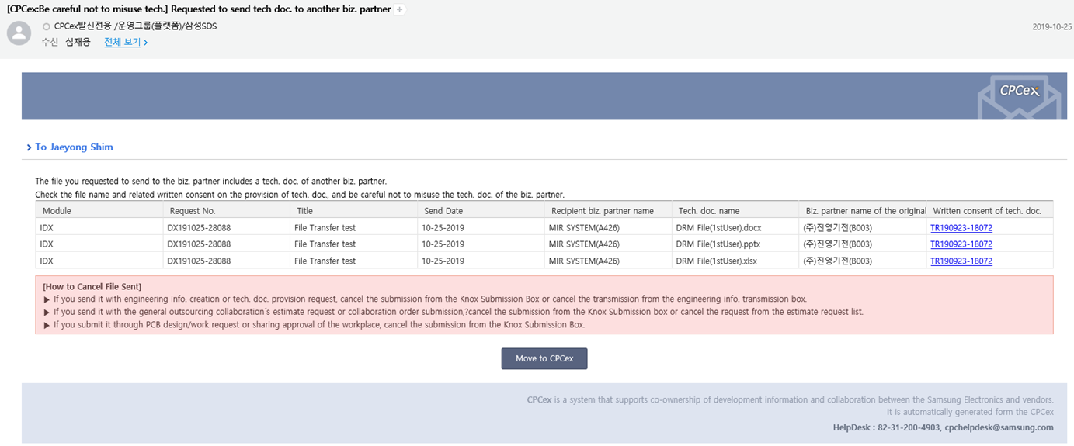The image size is (1074, 446).
Task: Click the Move to CPCex button
Action: (544, 358)
